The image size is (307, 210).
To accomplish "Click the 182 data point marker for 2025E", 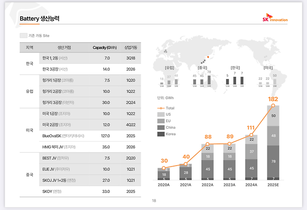I will [x=273, y=105].
